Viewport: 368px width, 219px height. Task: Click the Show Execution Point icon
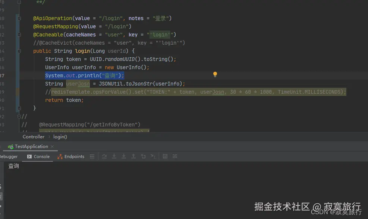tap(92, 156)
